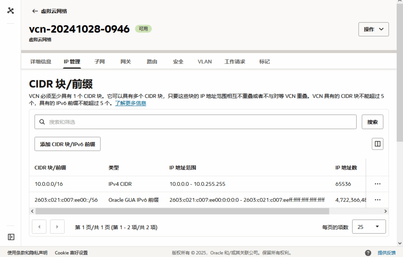Viewport: 403px width, 257px height.
Task: Click the 搜索 button
Action: (x=372, y=122)
